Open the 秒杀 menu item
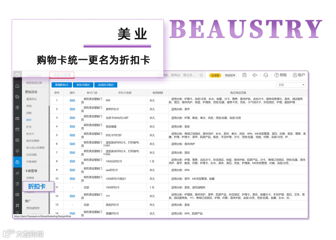The width and height of the screenshot is (336, 240). click(29, 127)
